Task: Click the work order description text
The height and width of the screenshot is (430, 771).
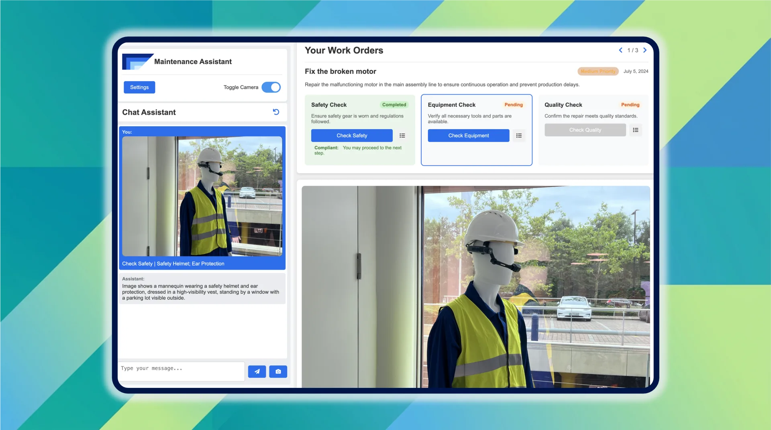Action: coord(442,85)
